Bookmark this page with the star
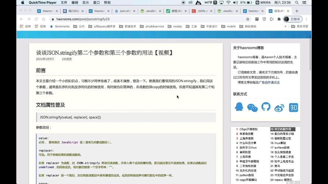Viewport: 328px width, 184px height. 248,19
